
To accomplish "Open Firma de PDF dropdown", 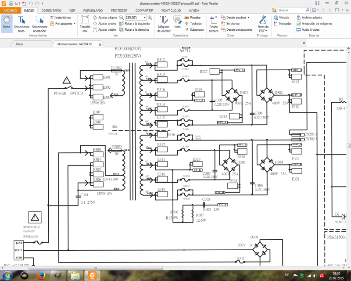I will tap(263, 24).
